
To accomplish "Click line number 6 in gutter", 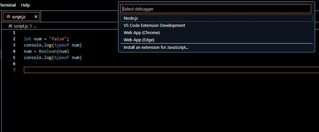I will [x=14, y=64].
